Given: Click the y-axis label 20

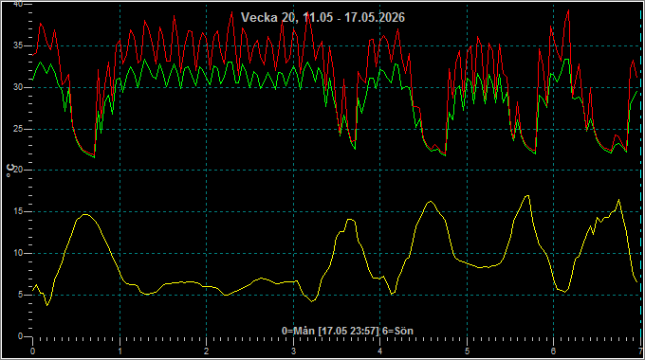Looking at the screenshot, I should pos(18,170).
